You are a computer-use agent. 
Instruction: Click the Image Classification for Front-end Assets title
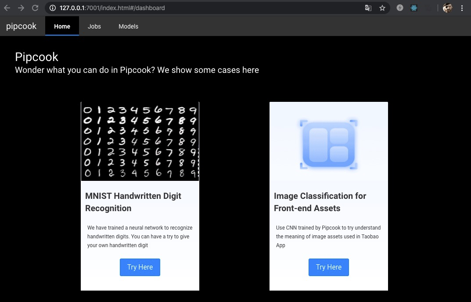coord(320,202)
